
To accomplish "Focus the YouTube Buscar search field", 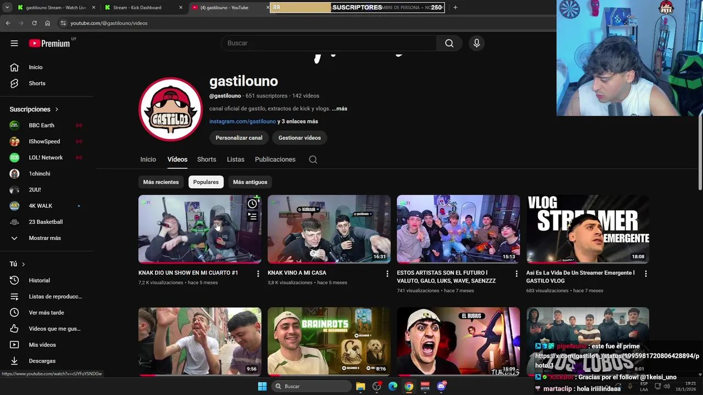I will (x=328, y=43).
